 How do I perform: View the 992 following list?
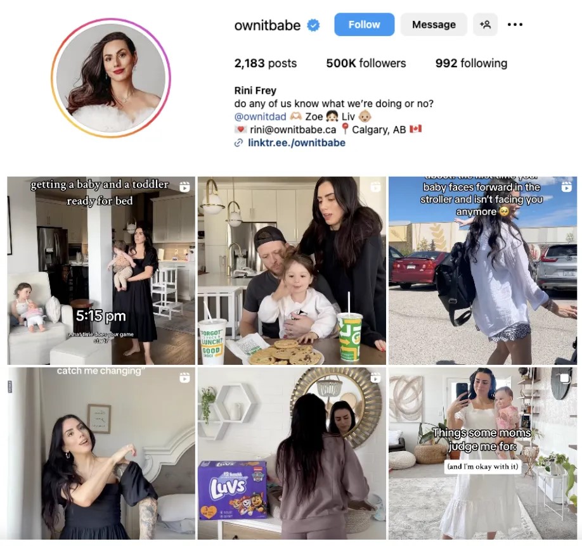point(471,63)
